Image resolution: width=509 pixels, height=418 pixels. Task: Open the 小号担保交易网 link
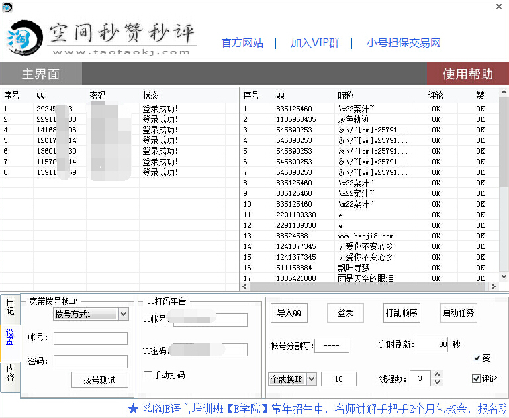tap(404, 43)
